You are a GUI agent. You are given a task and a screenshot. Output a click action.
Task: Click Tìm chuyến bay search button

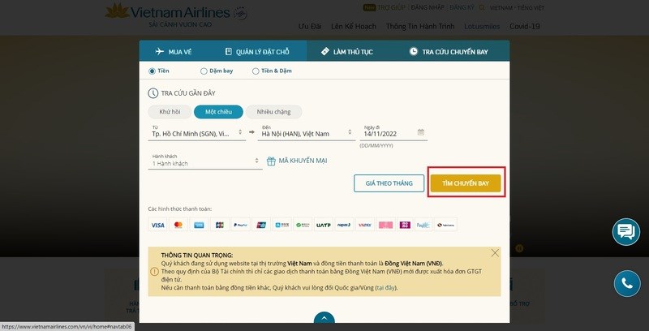[x=466, y=183]
